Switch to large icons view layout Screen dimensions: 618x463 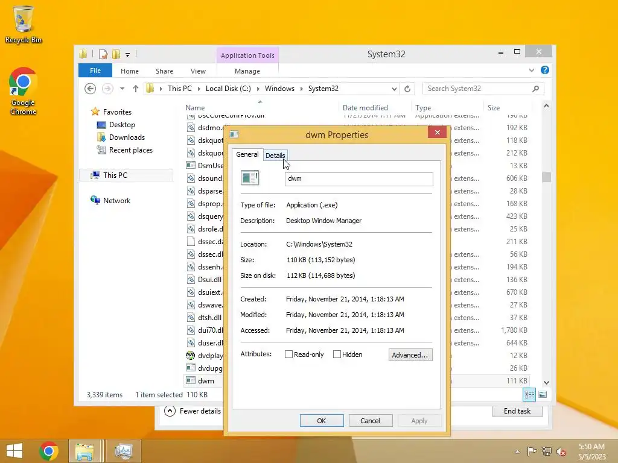point(543,394)
